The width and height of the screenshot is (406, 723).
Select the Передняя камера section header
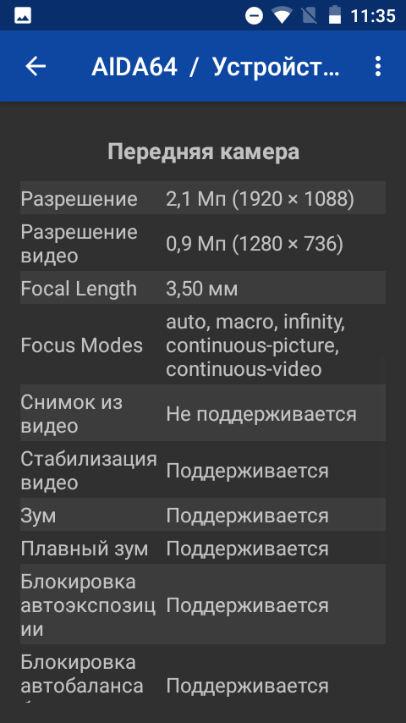[203, 152]
